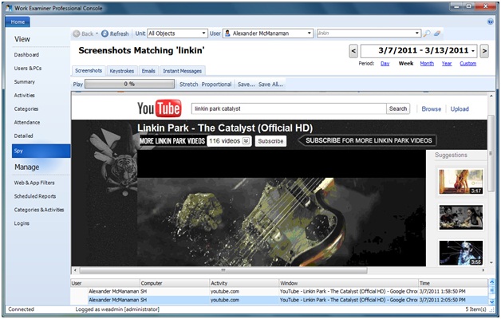Viewport: 501px width, 319px height.
Task: Click Save... button
Action: [x=246, y=85]
